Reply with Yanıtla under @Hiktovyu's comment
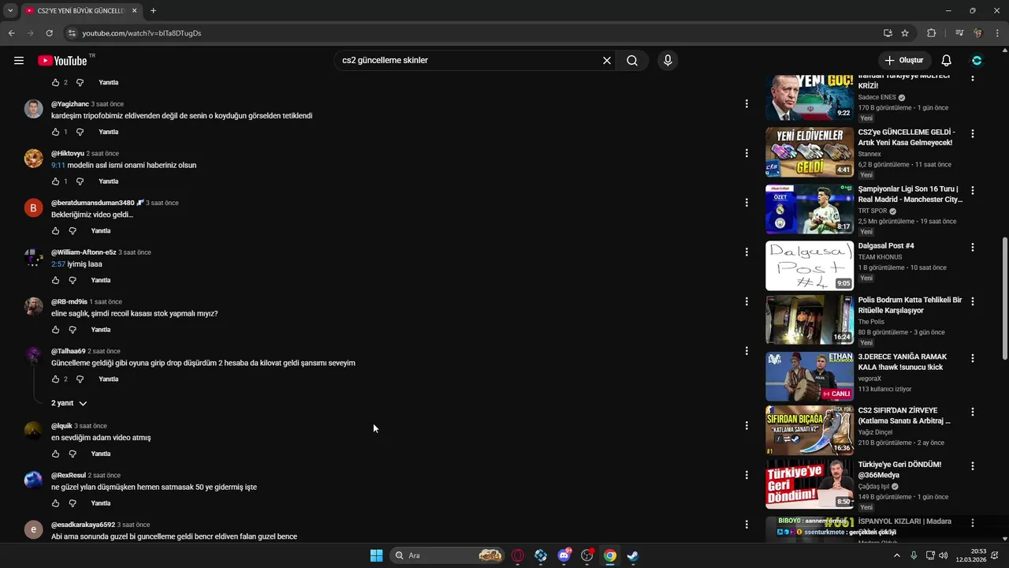The image size is (1009, 568). pos(109,181)
